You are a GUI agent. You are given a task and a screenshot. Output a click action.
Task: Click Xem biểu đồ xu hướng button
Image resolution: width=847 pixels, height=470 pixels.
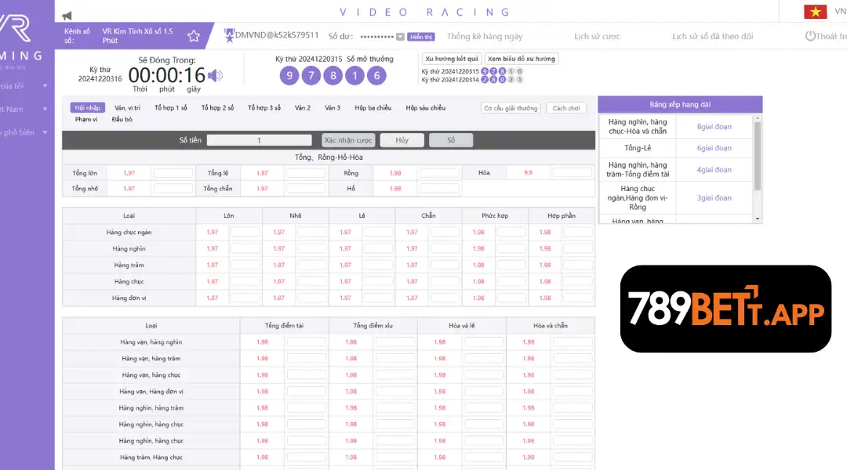(522, 59)
